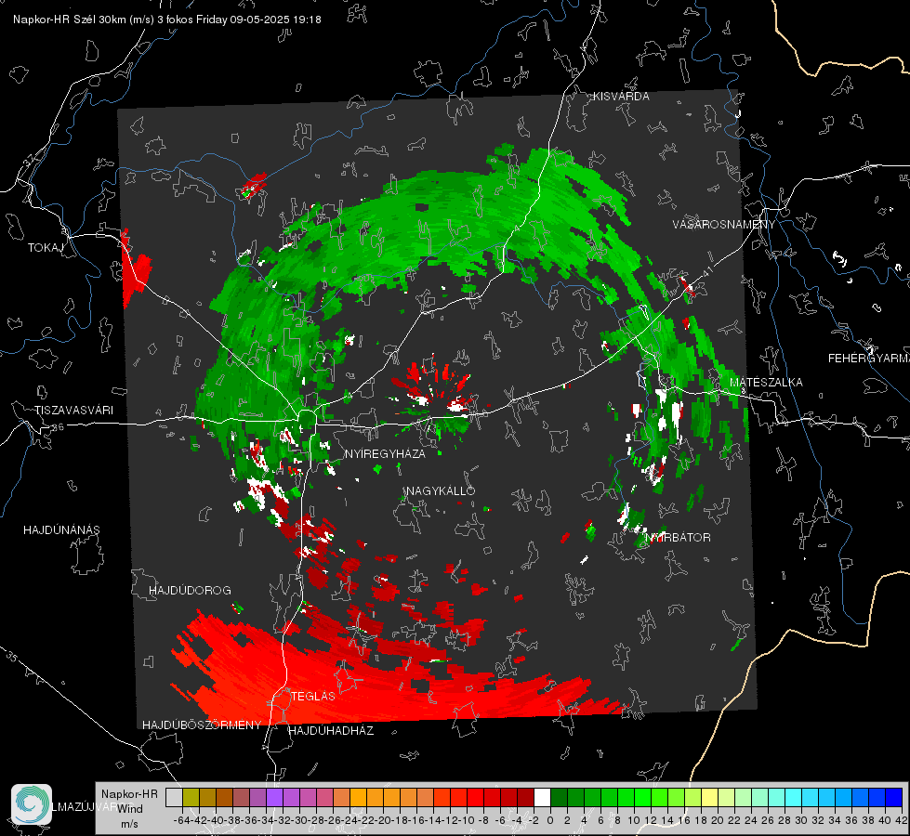Click the FEHÉRGYARMAT label at right edge
Screen dimensions: 910x836
pos(869,358)
